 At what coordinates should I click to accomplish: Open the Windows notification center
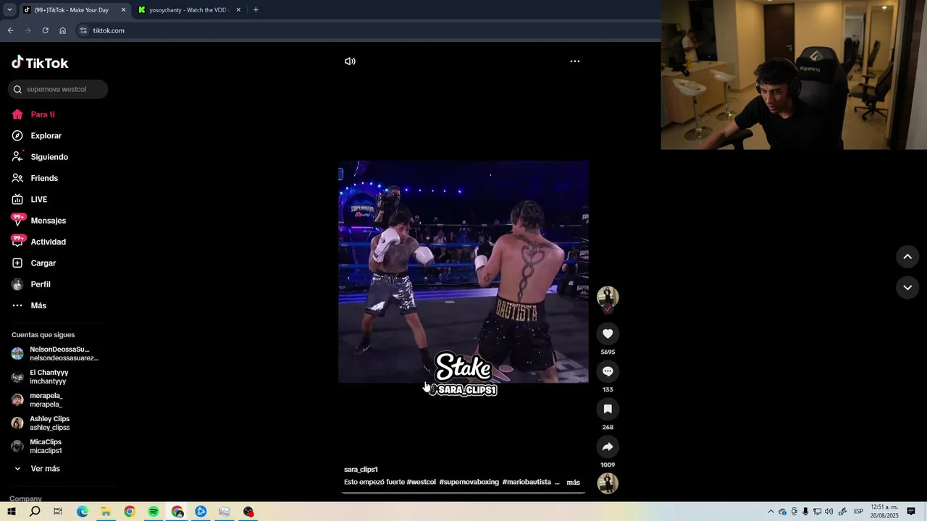pos(911,512)
